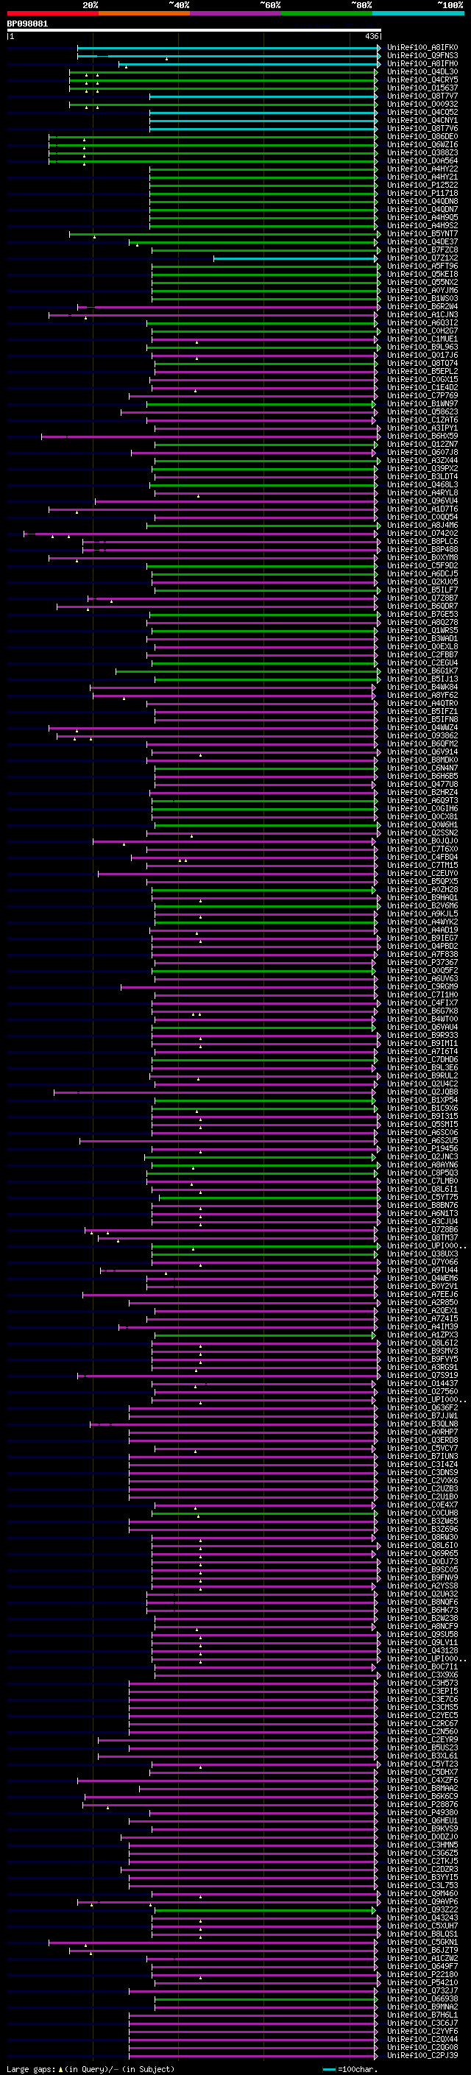Select hit label UniRef100_B7GE53
Viewport: 471px width, 2075px height.
[x=422, y=615]
